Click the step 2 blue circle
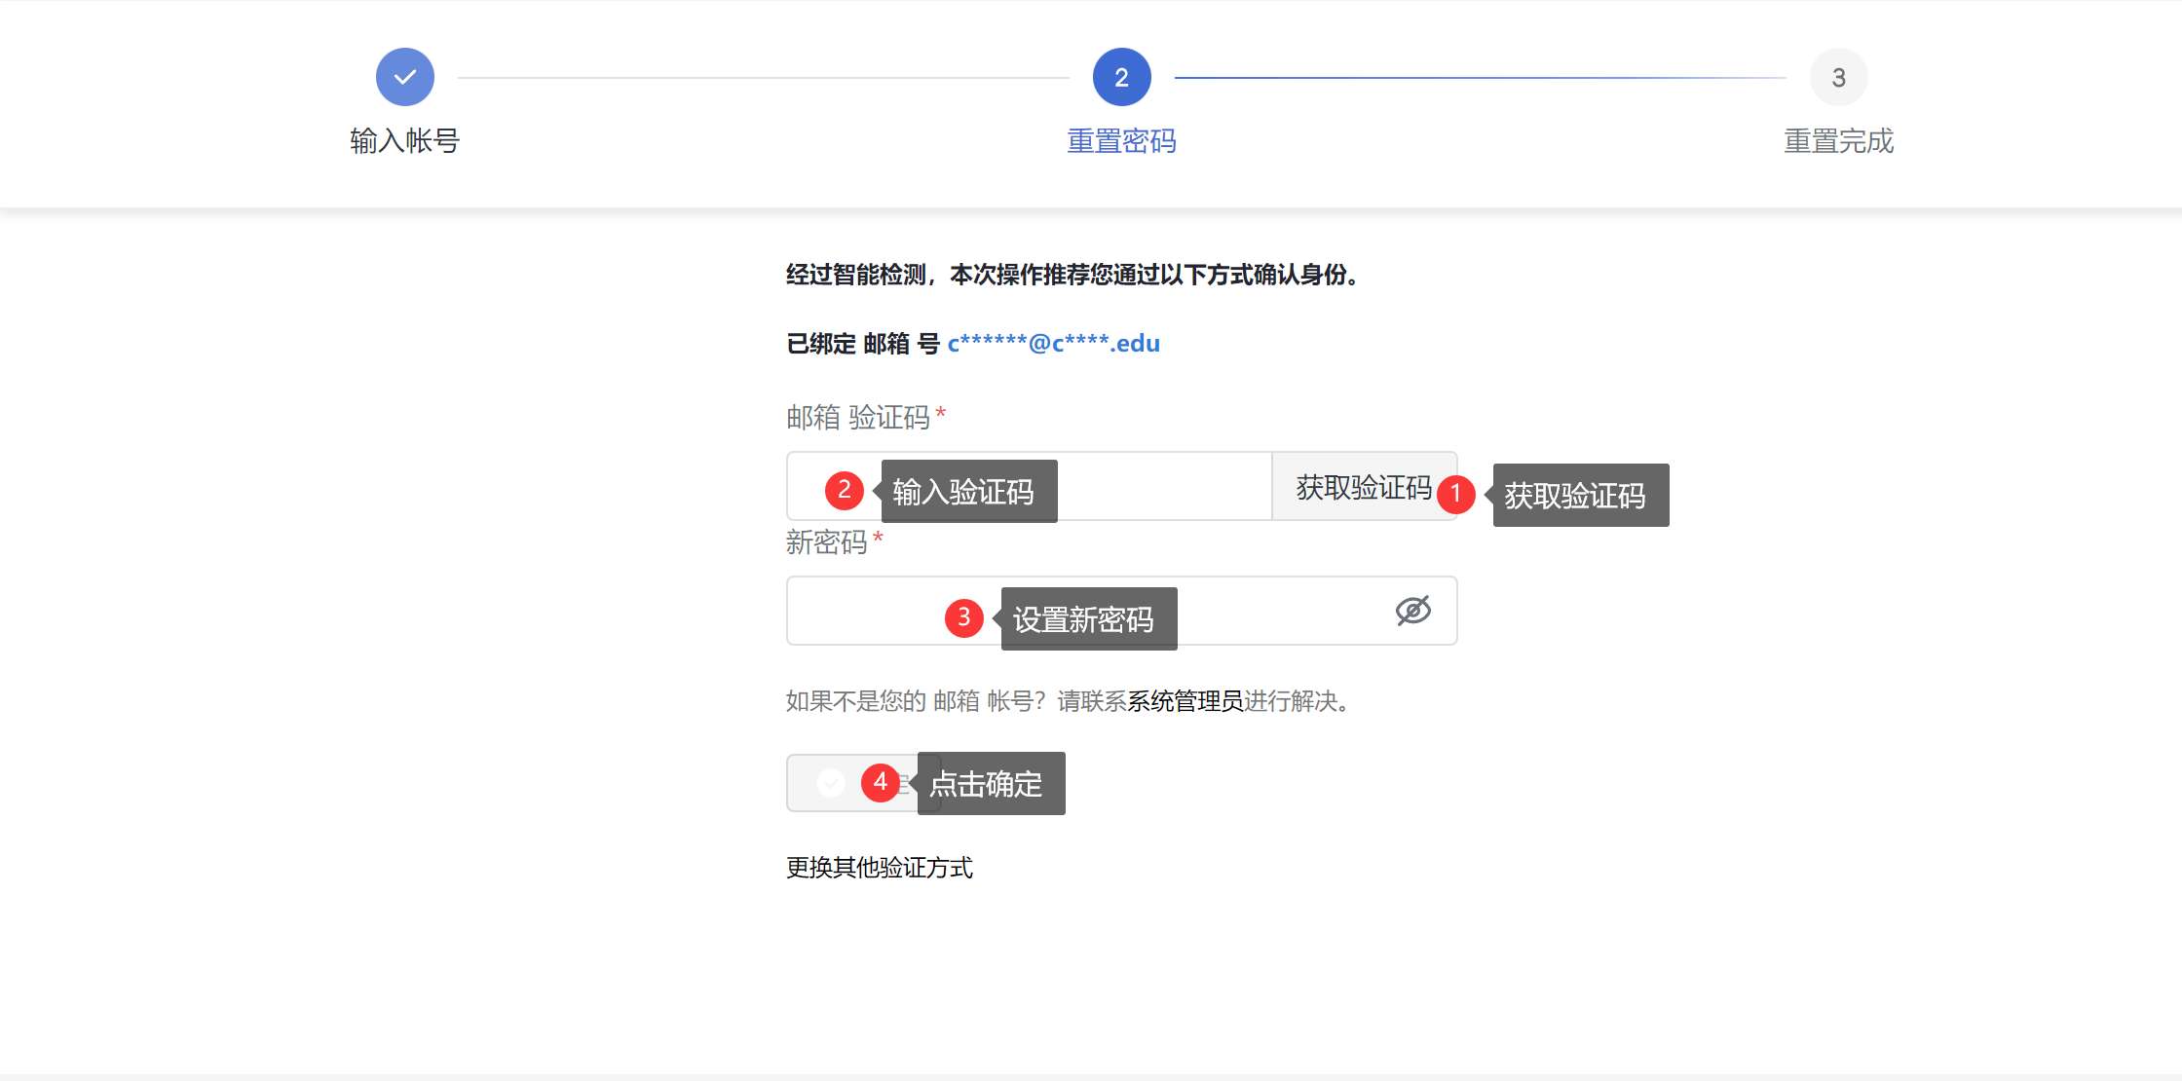The height and width of the screenshot is (1081, 2182). click(x=1121, y=77)
